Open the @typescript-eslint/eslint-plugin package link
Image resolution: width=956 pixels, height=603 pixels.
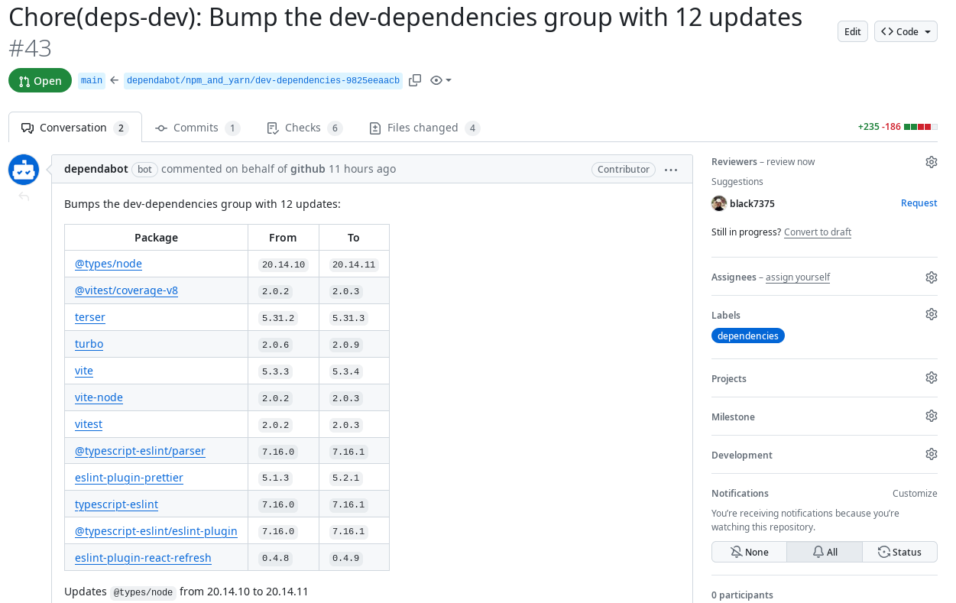(156, 531)
